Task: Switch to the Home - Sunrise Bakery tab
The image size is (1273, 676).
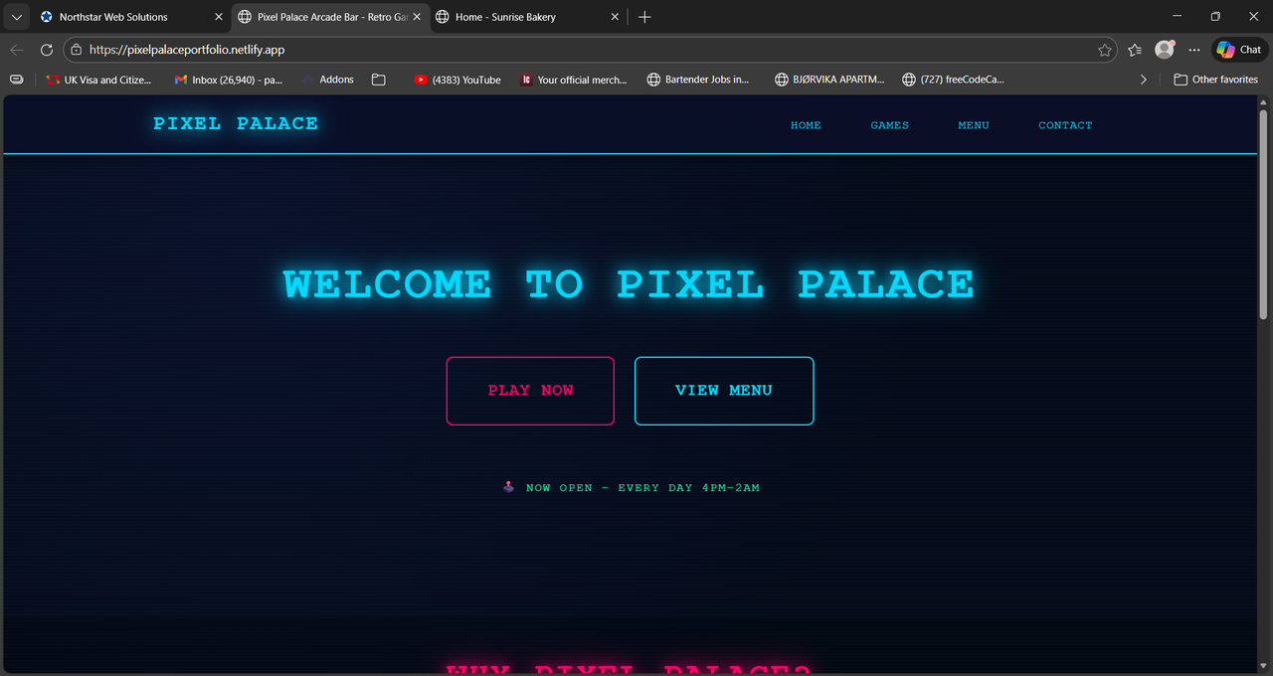Action: point(528,17)
